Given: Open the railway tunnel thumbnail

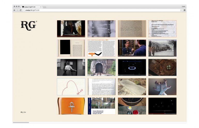Looking at the screenshot, I should point(101,67).
